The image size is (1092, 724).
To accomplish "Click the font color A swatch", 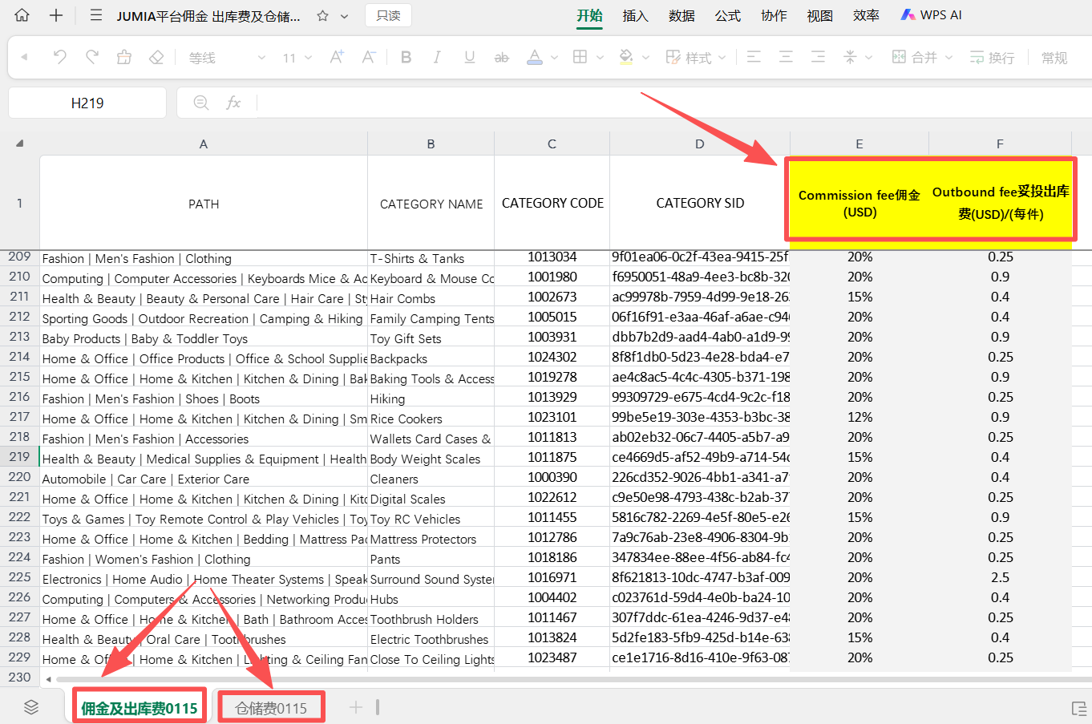I will pos(534,57).
